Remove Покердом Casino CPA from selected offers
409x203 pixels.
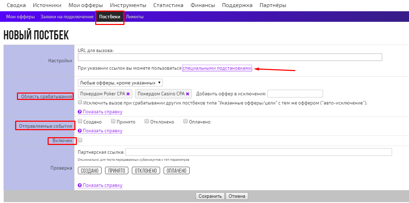[x=188, y=94]
